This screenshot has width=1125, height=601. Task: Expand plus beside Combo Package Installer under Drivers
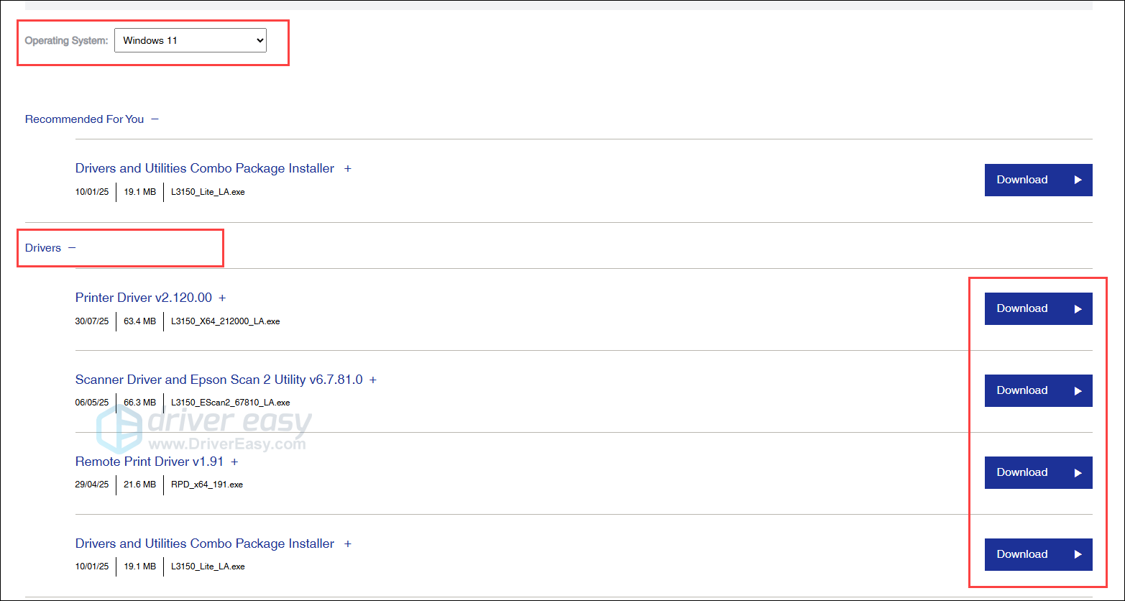[348, 544]
